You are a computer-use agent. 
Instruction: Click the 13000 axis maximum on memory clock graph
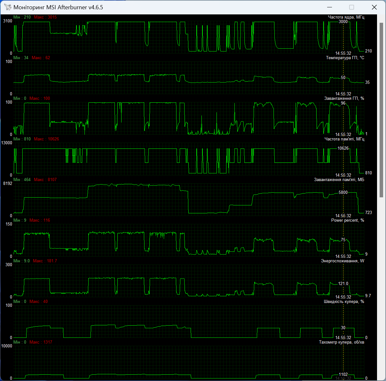coord(7,143)
